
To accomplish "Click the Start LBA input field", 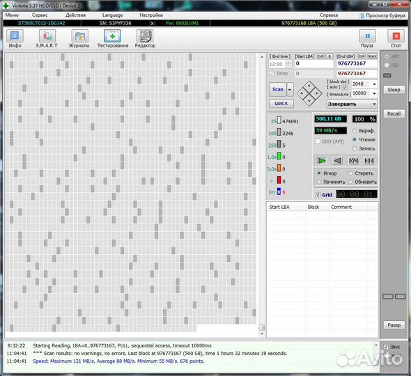I will (314, 63).
